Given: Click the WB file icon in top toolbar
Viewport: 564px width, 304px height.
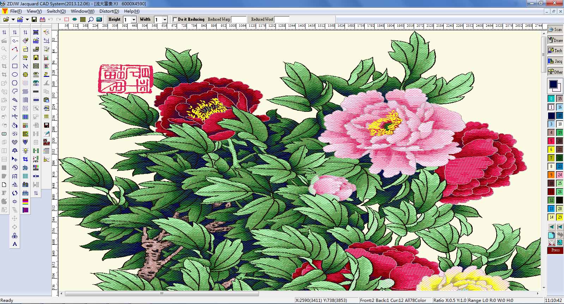Looking at the screenshot, I should pyautogui.click(x=20, y=19).
